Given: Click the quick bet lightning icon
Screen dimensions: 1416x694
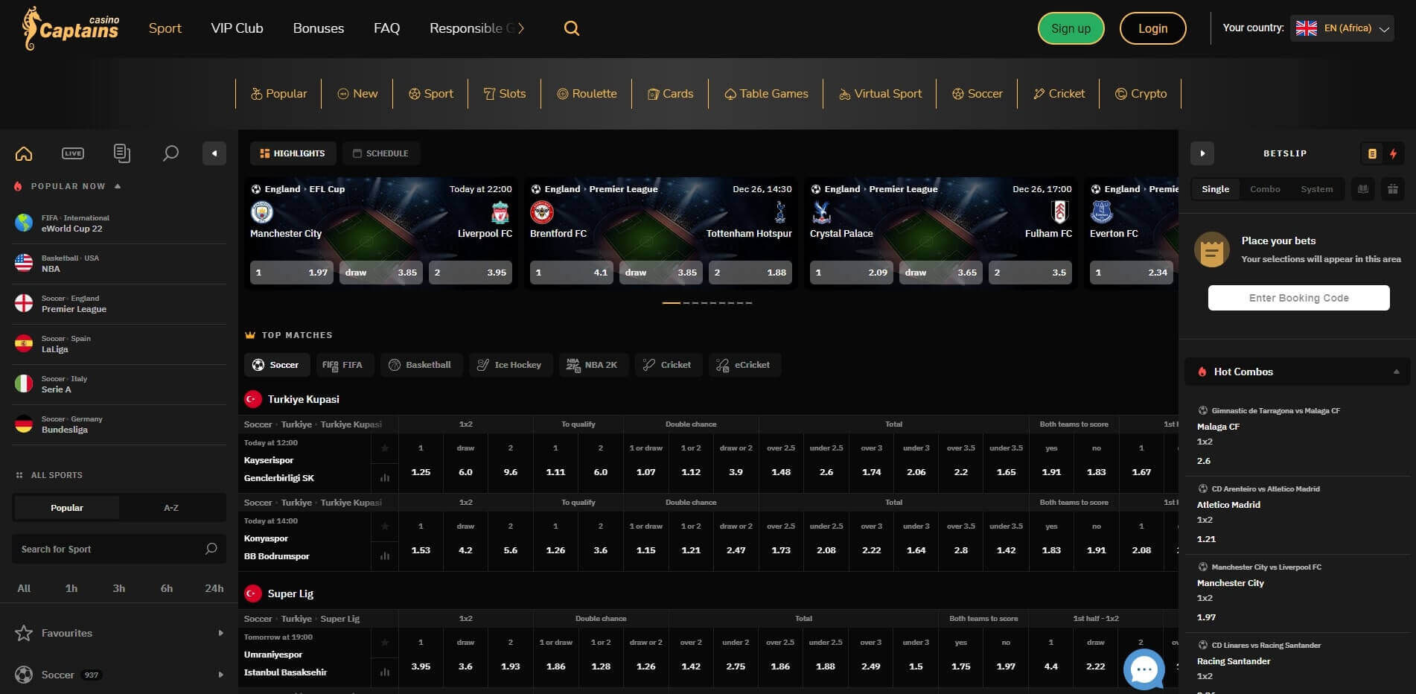Looking at the screenshot, I should tap(1393, 153).
